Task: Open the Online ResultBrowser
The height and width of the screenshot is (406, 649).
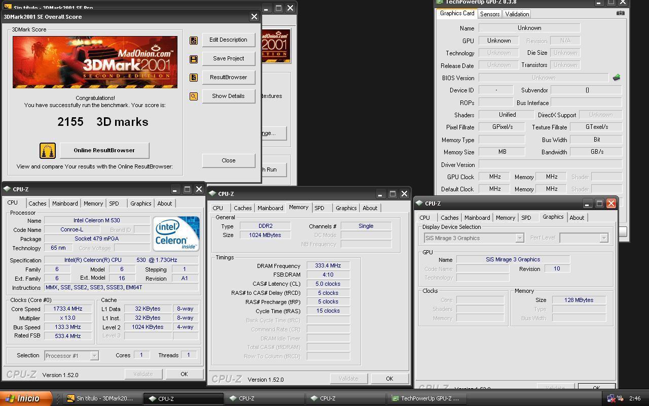Action: [x=104, y=150]
